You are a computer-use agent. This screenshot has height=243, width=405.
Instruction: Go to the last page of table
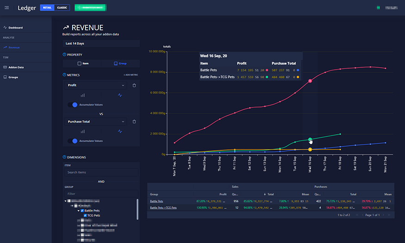coord(389,215)
